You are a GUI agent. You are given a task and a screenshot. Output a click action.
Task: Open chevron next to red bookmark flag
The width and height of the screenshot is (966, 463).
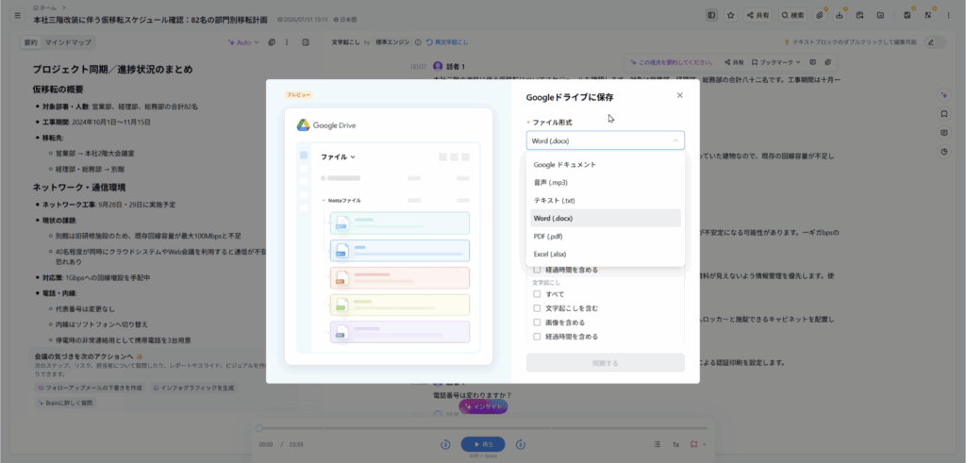[704, 444]
